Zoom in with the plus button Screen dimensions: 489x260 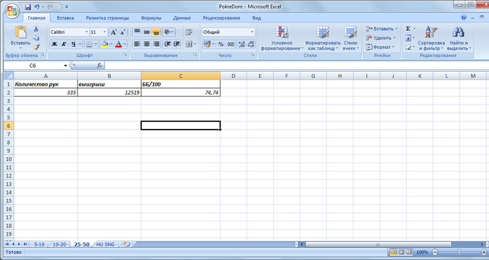(x=483, y=252)
